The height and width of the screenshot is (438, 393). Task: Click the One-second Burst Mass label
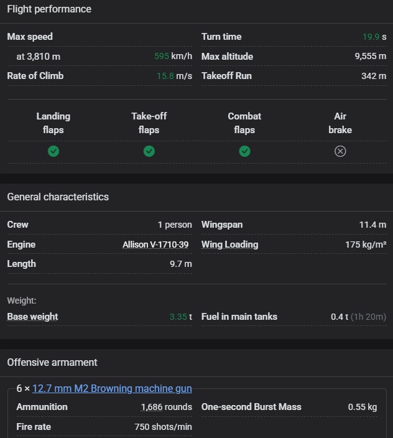[251, 407]
